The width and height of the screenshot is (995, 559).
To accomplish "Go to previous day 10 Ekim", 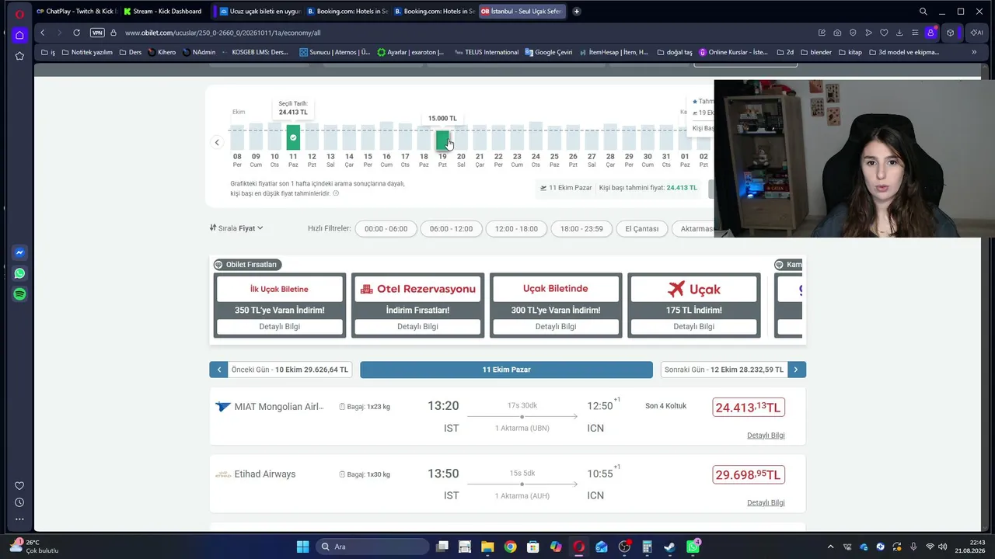I will 281,370.
